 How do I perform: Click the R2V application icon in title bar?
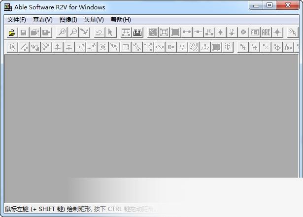8,7
